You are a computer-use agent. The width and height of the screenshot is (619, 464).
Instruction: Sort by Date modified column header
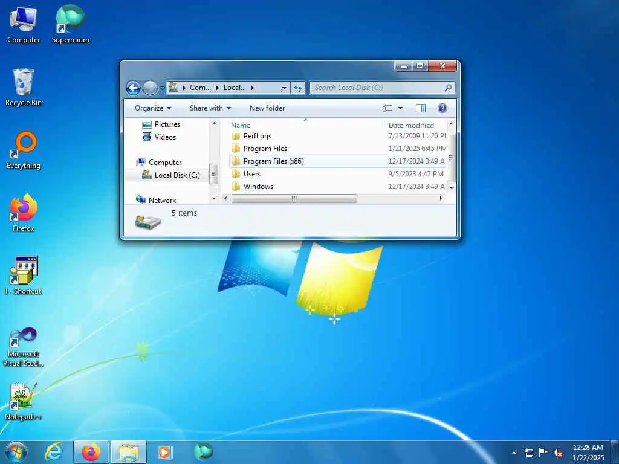coord(411,126)
